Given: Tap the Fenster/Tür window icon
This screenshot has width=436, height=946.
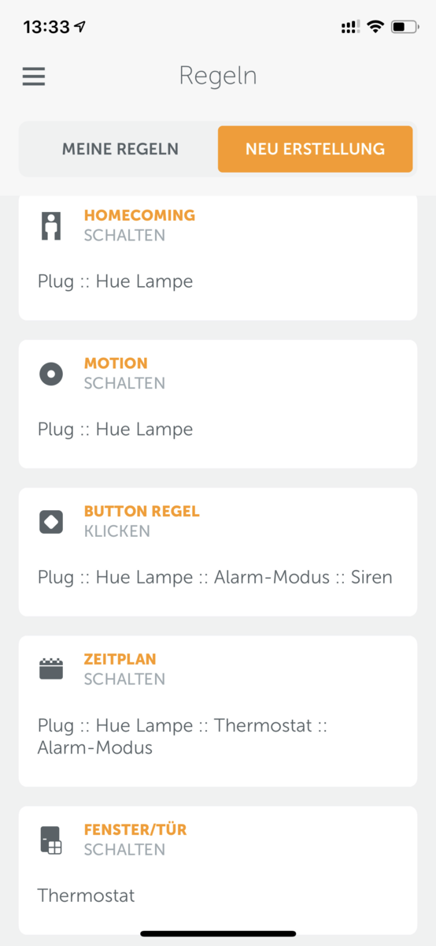Looking at the screenshot, I should click(51, 840).
